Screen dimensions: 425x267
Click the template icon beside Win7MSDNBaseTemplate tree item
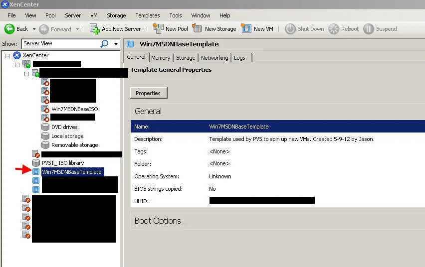pyautogui.click(x=36, y=172)
